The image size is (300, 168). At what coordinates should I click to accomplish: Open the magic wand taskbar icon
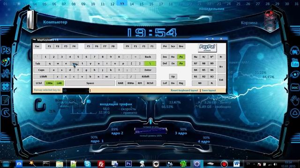coord(32,164)
